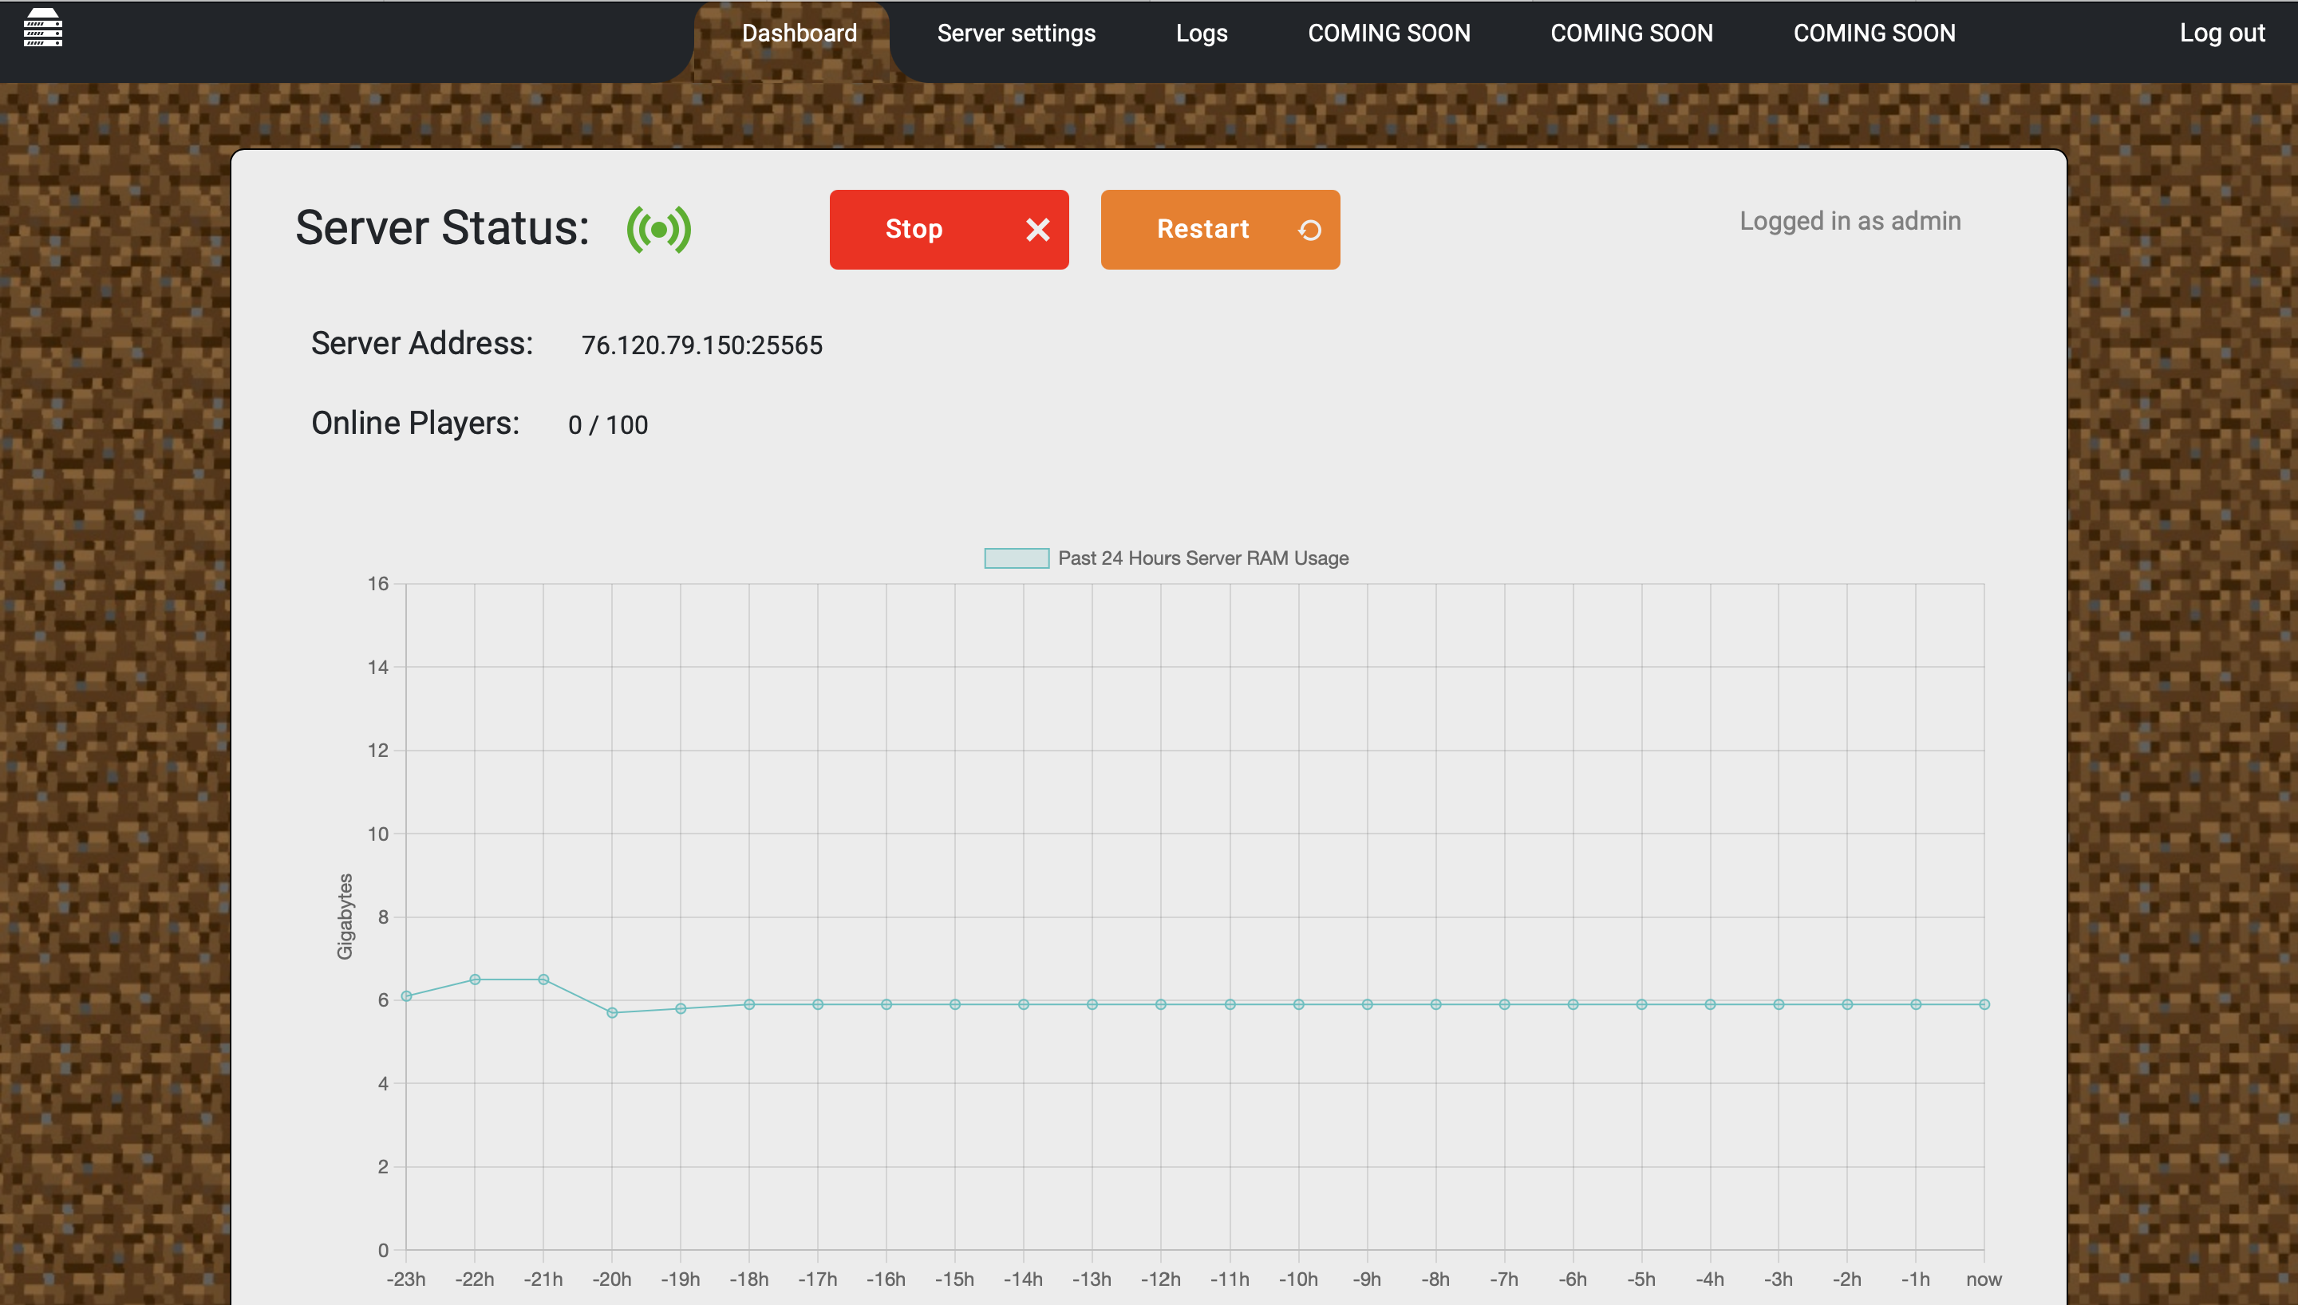Log out of the admin session
Screen dimensions: 2298x1305
2222,34
